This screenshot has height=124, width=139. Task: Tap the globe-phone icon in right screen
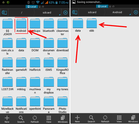point(75,12)
